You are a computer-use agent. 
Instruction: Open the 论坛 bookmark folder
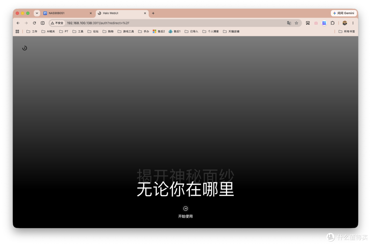(x=93, y=32)
